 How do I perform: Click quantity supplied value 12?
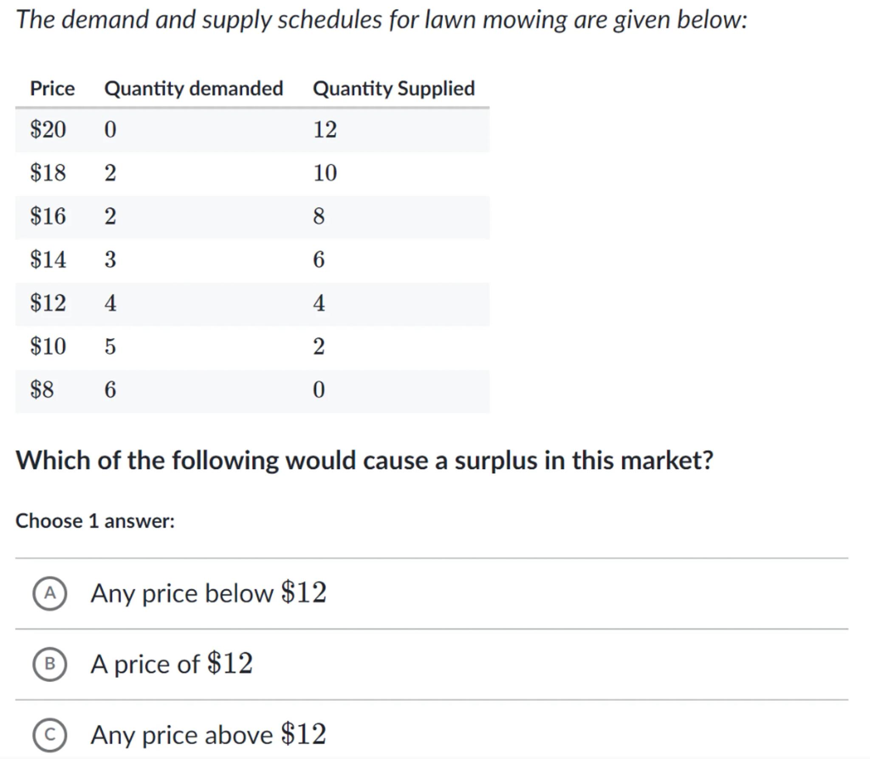pyautogui.click(x=325, y=129)
